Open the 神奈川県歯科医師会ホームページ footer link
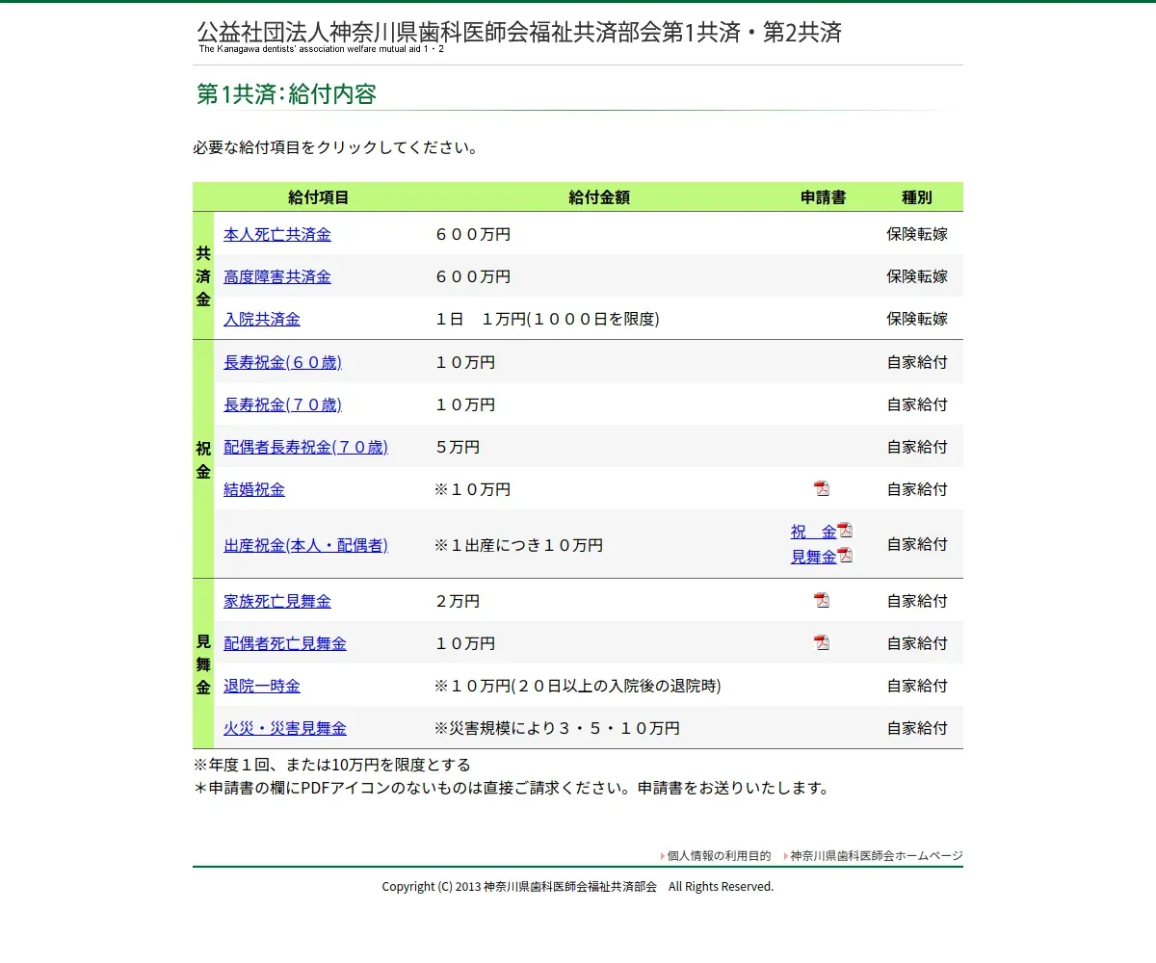This screenshot has width=1156, height=963. (877, 855)
